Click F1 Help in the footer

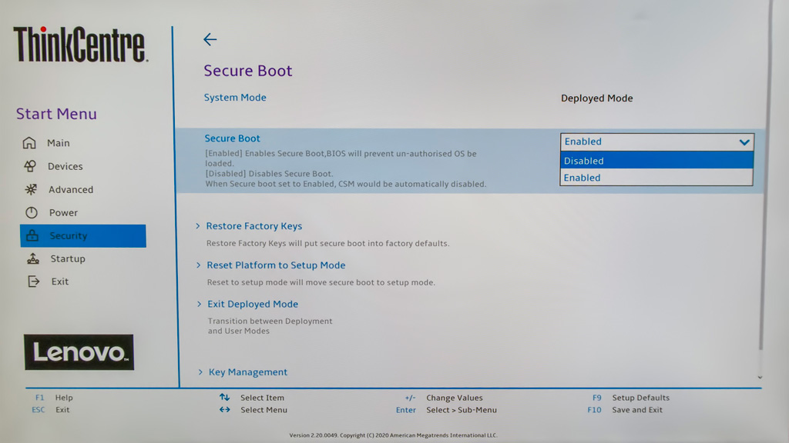coord(55,398)
